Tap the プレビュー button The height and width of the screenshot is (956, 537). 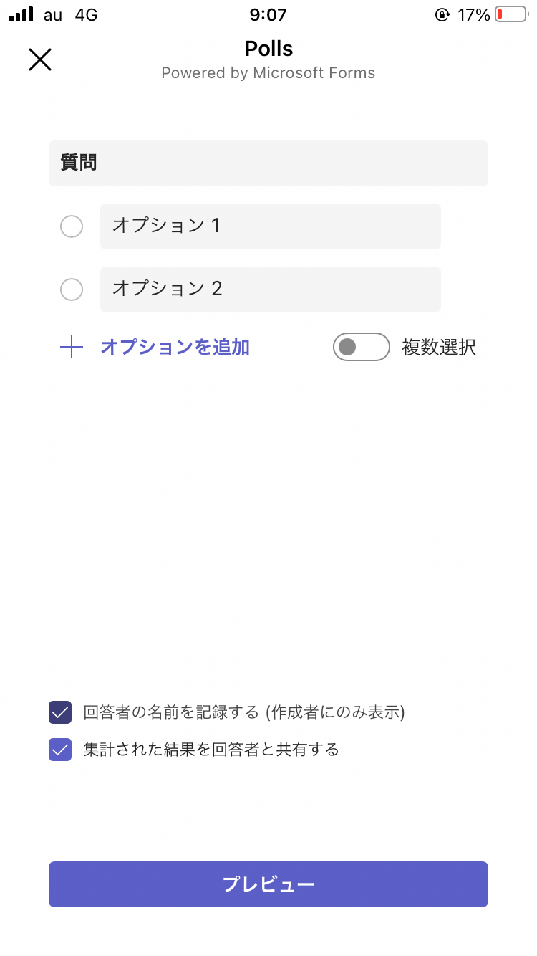268,884
